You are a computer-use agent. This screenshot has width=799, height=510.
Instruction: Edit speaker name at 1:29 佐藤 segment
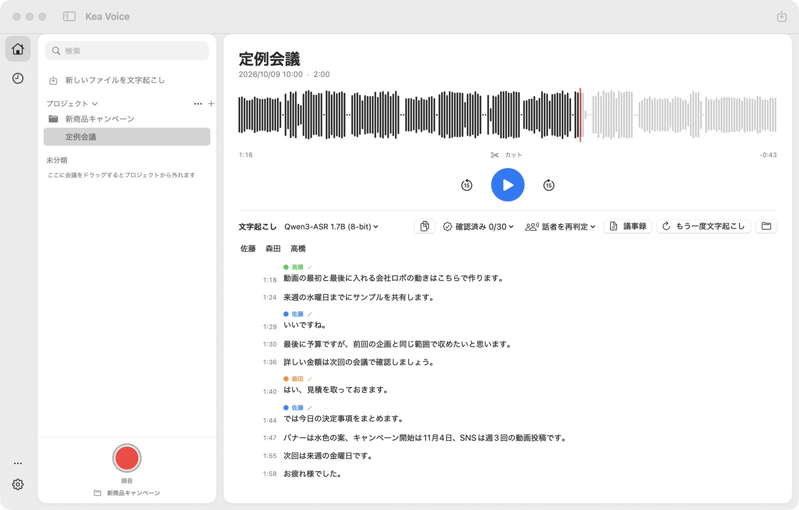tap(310, 314)
